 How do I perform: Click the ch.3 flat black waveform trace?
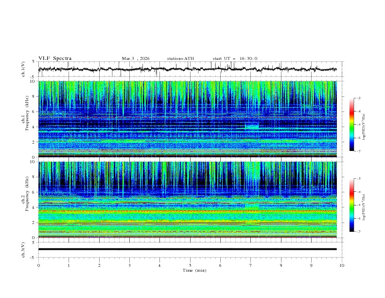coord(187,249)
